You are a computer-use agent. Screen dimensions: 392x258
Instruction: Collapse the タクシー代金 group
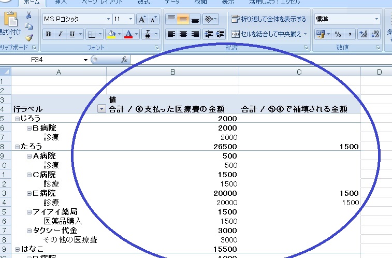click(x=29, y=231)
